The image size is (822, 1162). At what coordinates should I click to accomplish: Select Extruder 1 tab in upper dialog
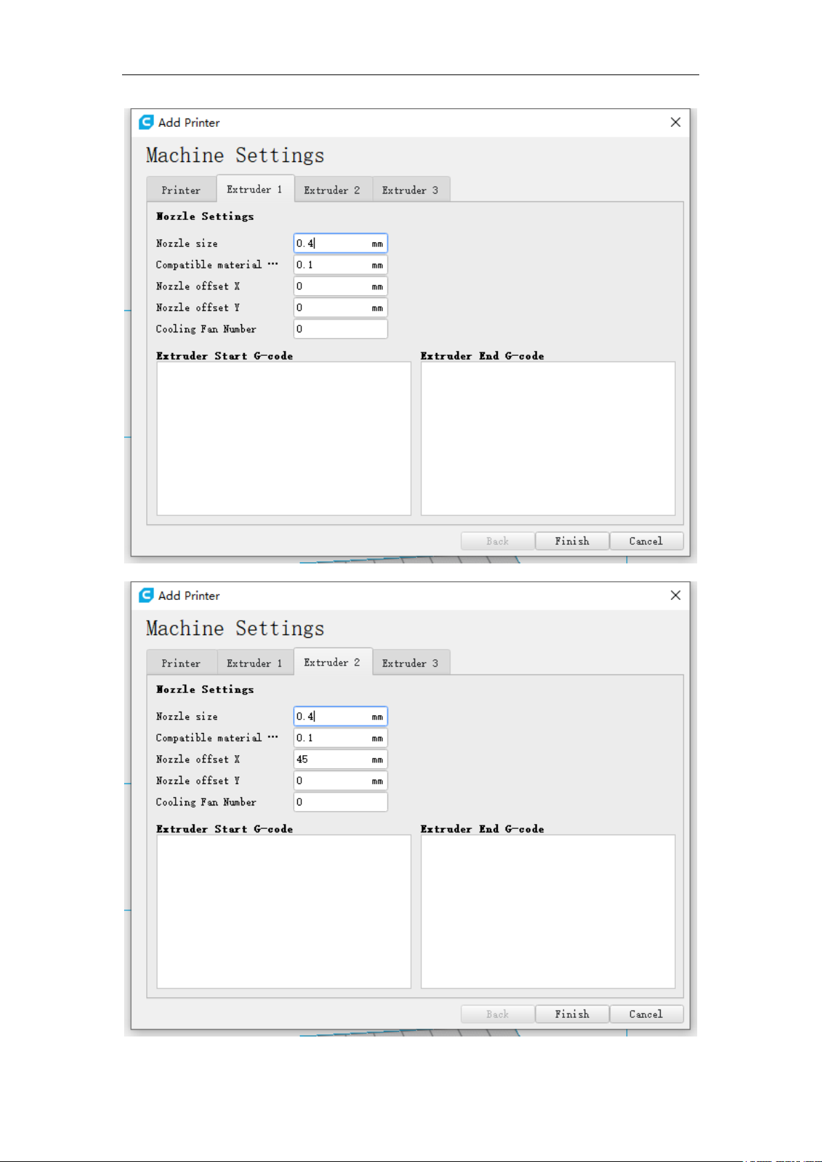(255, 188)
